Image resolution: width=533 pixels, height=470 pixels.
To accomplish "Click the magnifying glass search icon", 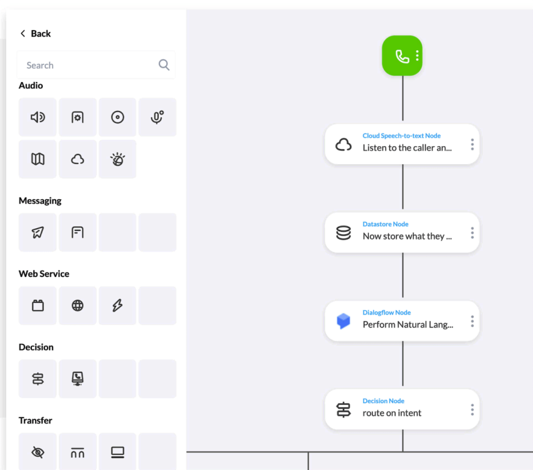I will click(164, 65).
